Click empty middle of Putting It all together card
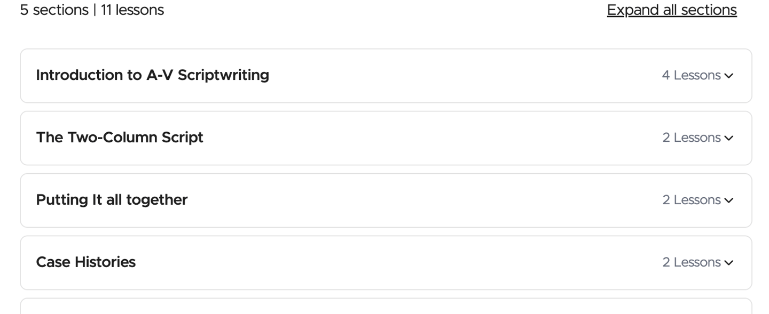769x314 pixels. pyautogui.click(x=427, y=200)
